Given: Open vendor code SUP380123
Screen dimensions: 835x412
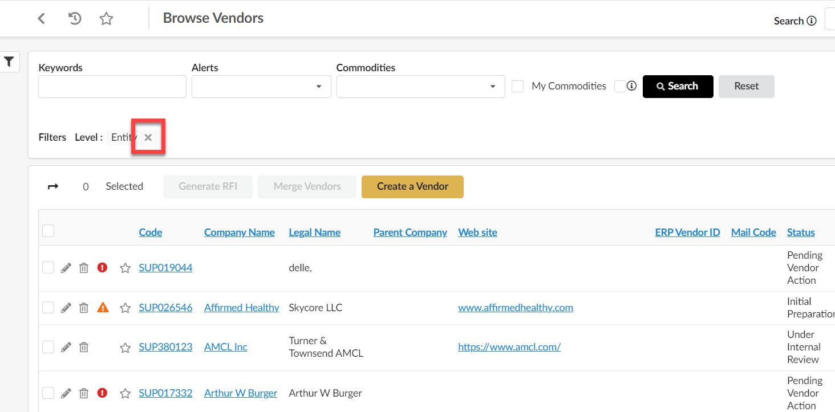Looking at the screenshot, I should [165, 347].
